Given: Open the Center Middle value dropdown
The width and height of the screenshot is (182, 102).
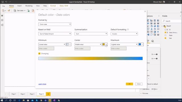Looking at the screenshot, I should tap(88, 44).
